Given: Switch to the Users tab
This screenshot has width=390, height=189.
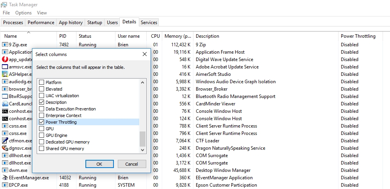Looking at the screenshot, I should [x=112, y=22].
